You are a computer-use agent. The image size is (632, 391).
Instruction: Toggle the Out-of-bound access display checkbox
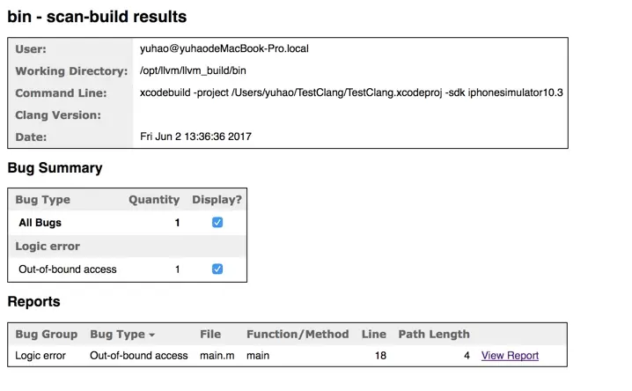(x=217, y=269)
